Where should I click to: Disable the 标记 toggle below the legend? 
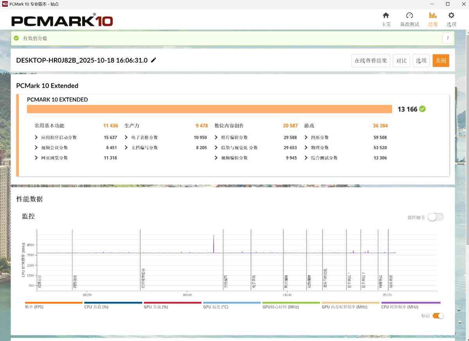coord(438,316)
